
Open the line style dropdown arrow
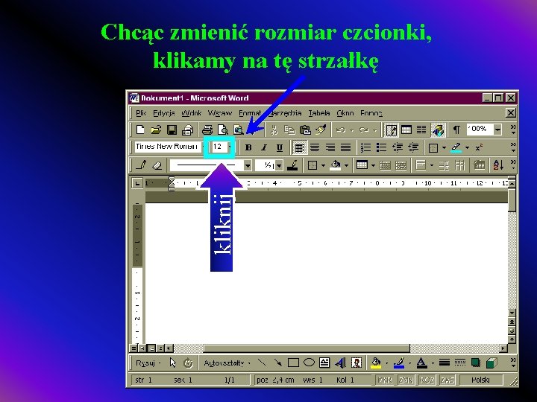pos(247,165)
